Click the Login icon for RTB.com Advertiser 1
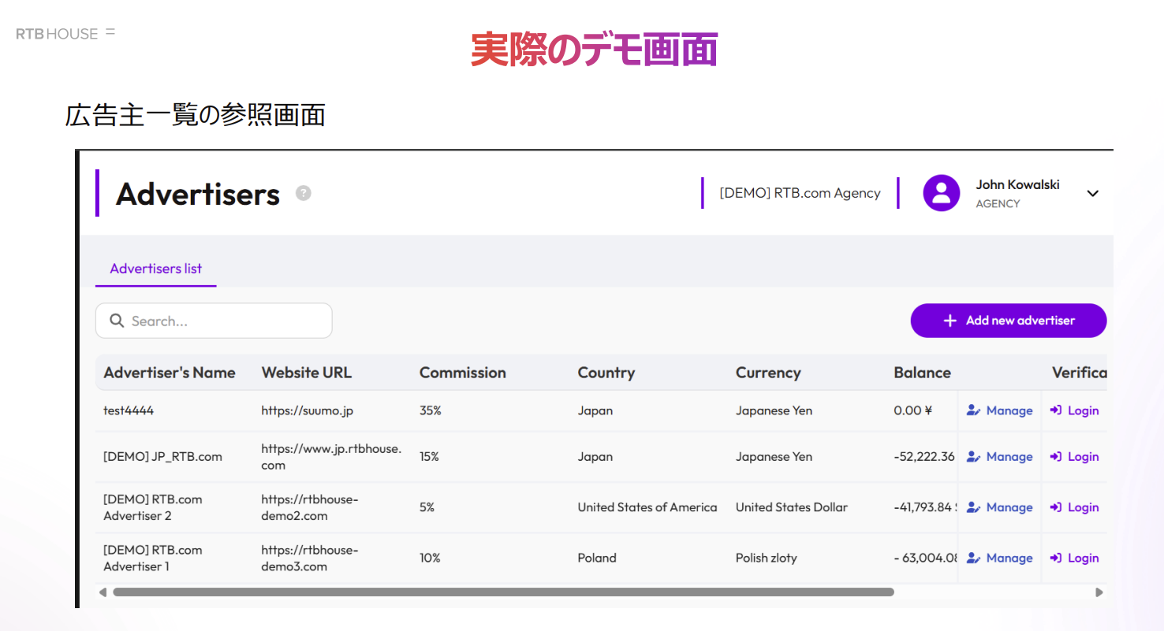The width and height of the screenshot is (1164, 631). [x=1056, y=558]
